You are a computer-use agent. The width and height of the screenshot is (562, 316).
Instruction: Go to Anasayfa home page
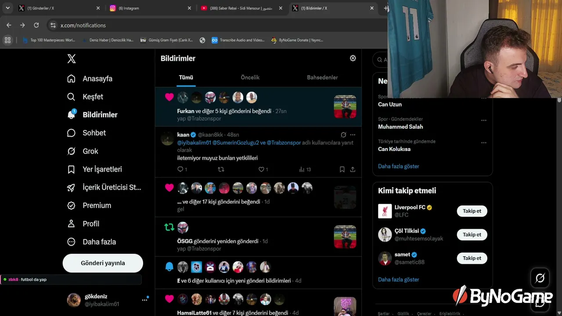(x=90, y=79)
